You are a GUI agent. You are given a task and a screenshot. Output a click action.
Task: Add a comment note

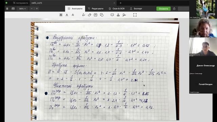click(x=112, y=15)
